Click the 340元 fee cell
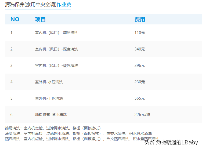Image resolution: width=202 pixels, height=149 pixels. [x=140, y=49]
